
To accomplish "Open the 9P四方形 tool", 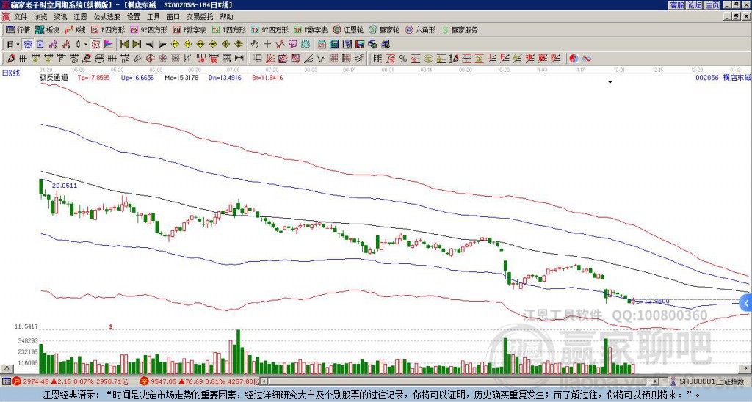I will coord(148,29).
